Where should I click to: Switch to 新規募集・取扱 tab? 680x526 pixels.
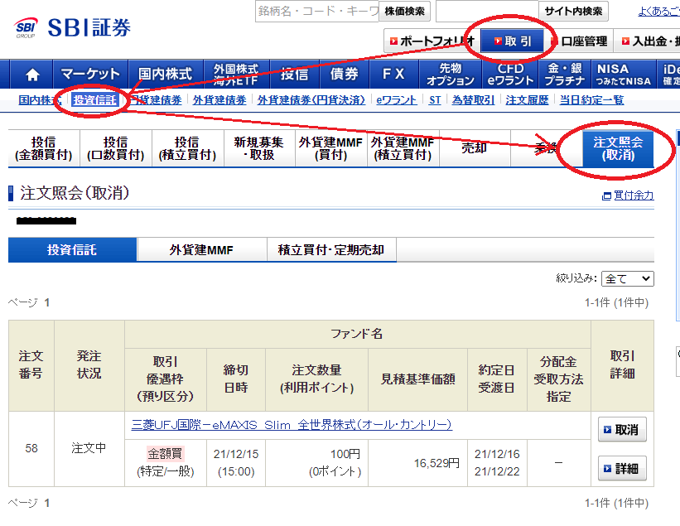[259, 148]
